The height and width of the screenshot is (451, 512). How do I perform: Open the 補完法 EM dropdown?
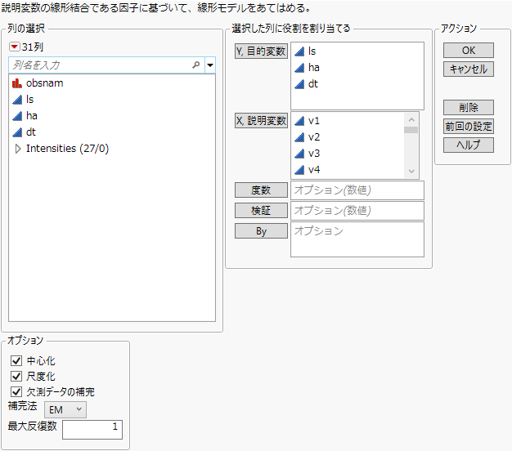(x=65, y=409)
